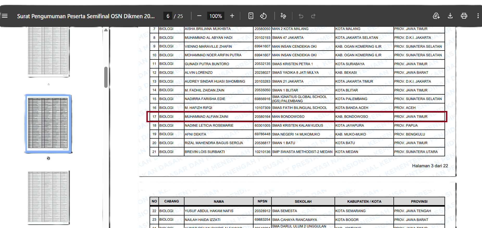482x228 pixels.
Task: Click the page number field showing 6
Action: tap(168, 16)
